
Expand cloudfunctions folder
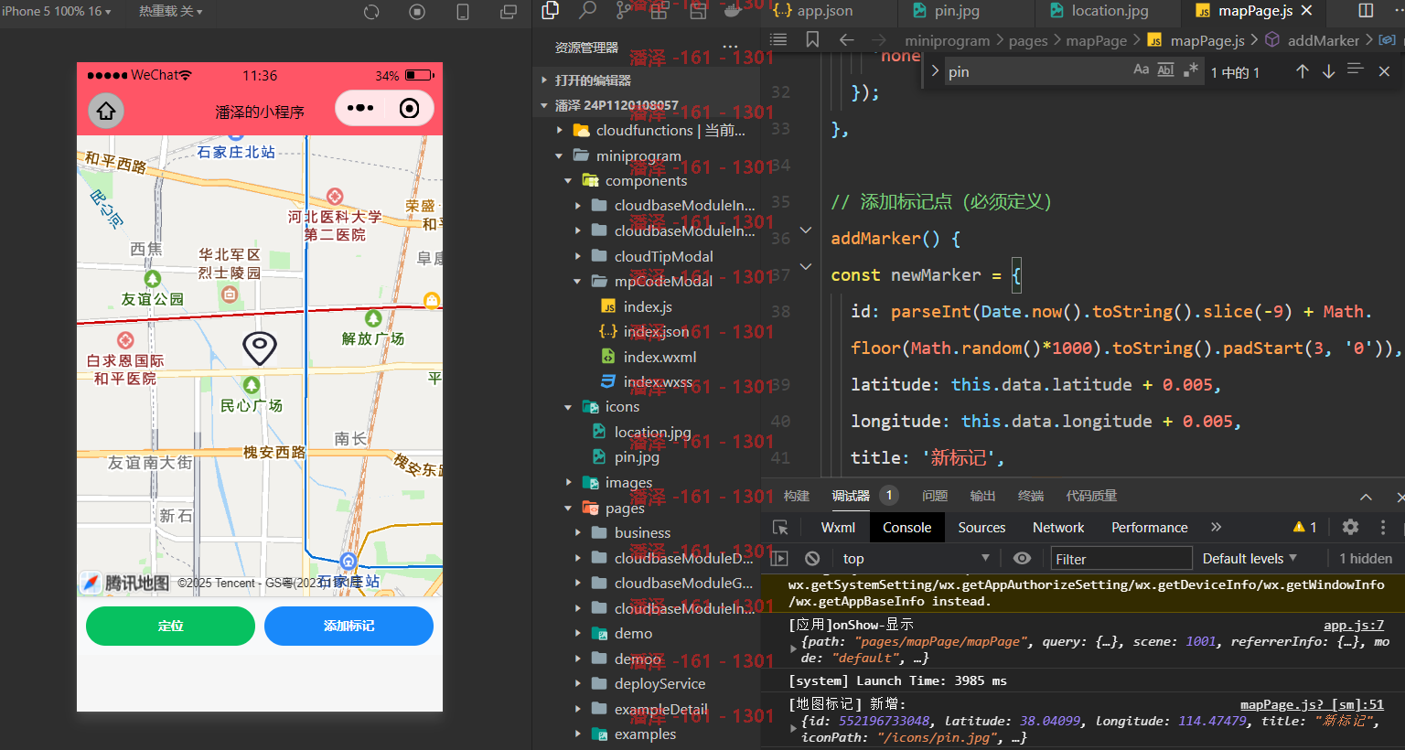(x=560, y=131)
